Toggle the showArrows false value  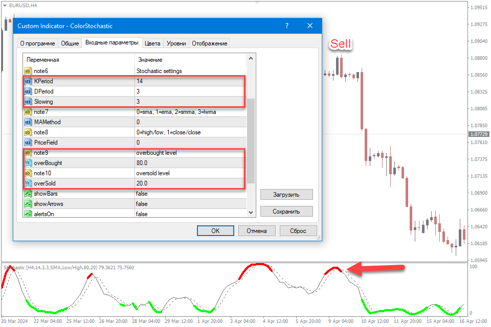[x=142, y=204]
